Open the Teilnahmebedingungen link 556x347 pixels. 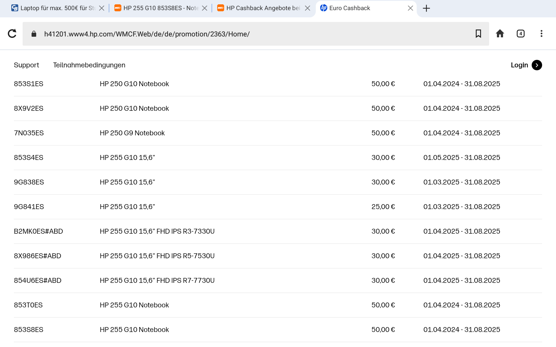tap(89, 65)
